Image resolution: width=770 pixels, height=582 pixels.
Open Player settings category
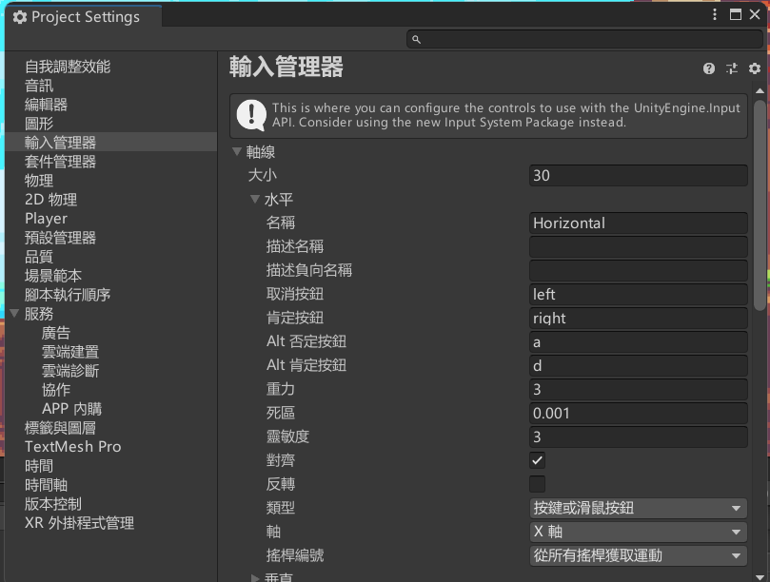click(46, 219)
